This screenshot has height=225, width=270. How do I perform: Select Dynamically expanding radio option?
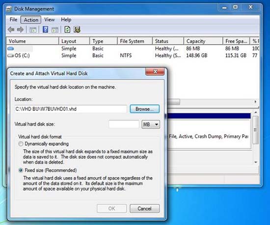pos(21,143)
